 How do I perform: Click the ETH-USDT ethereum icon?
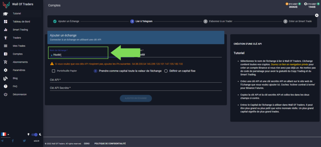coord(305,4)
